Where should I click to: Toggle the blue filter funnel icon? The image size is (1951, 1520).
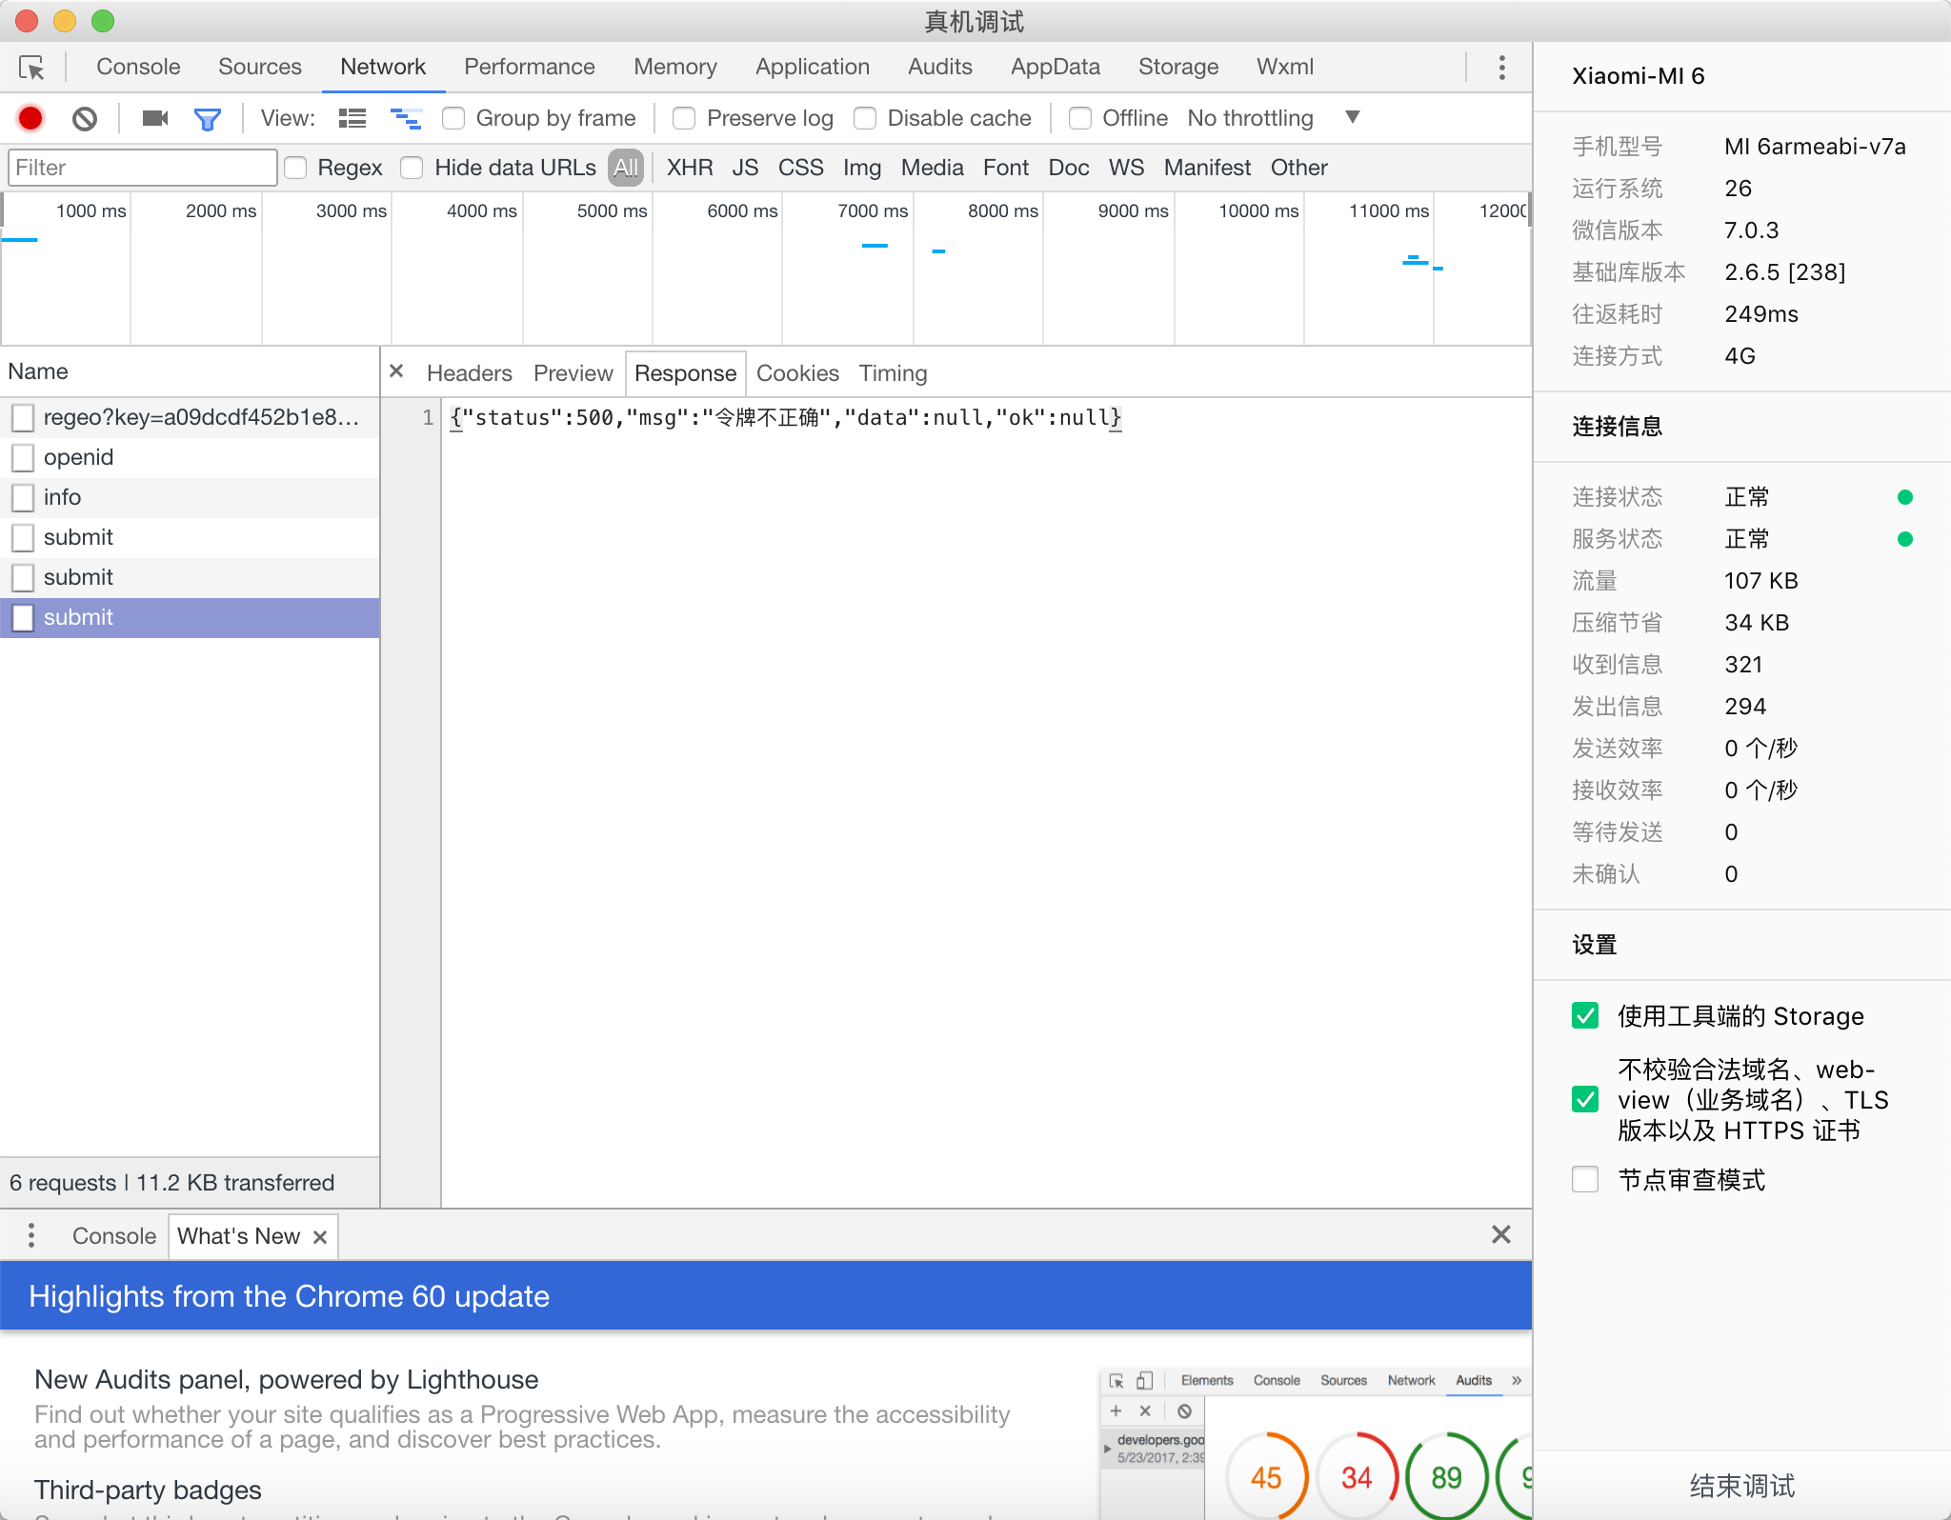coord(207,118)
